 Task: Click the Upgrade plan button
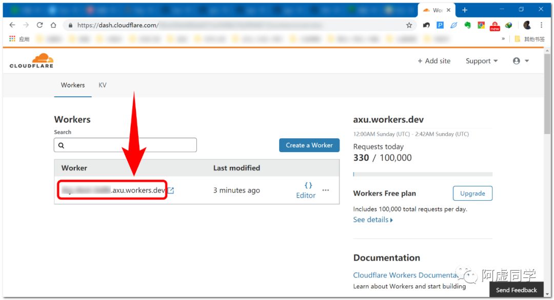coord(472,193)
